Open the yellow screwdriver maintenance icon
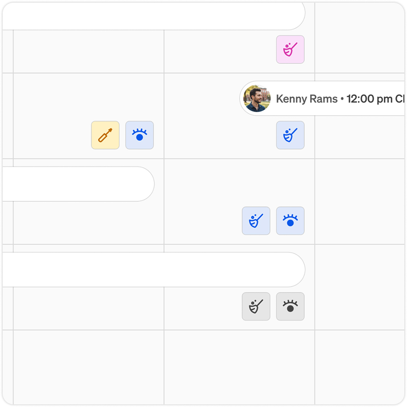This screenshot has width=407, height=407. [105, 135]
